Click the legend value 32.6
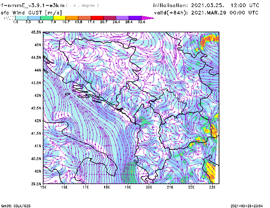The width and height of the screenshot is (270, 208). coord(141,22)
